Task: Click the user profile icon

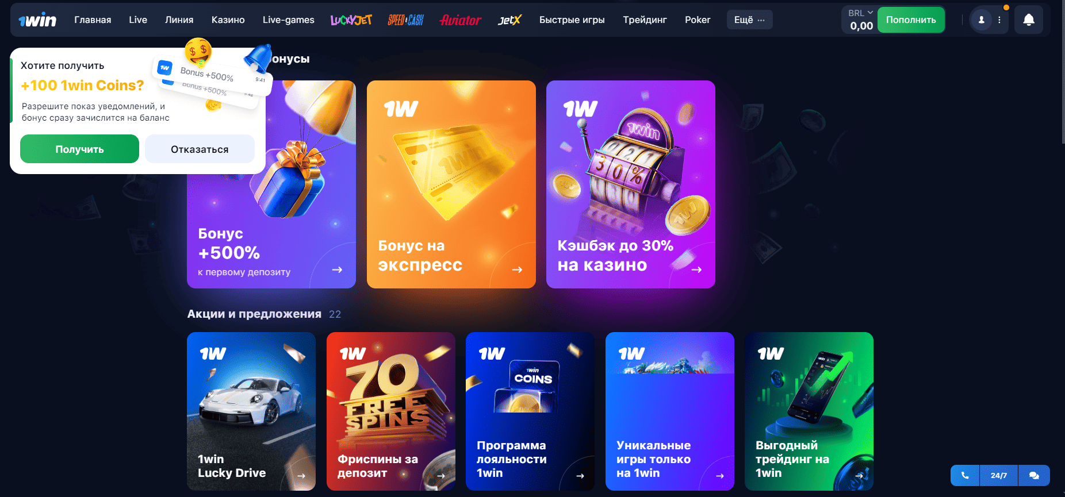Action: click(981, 20)
